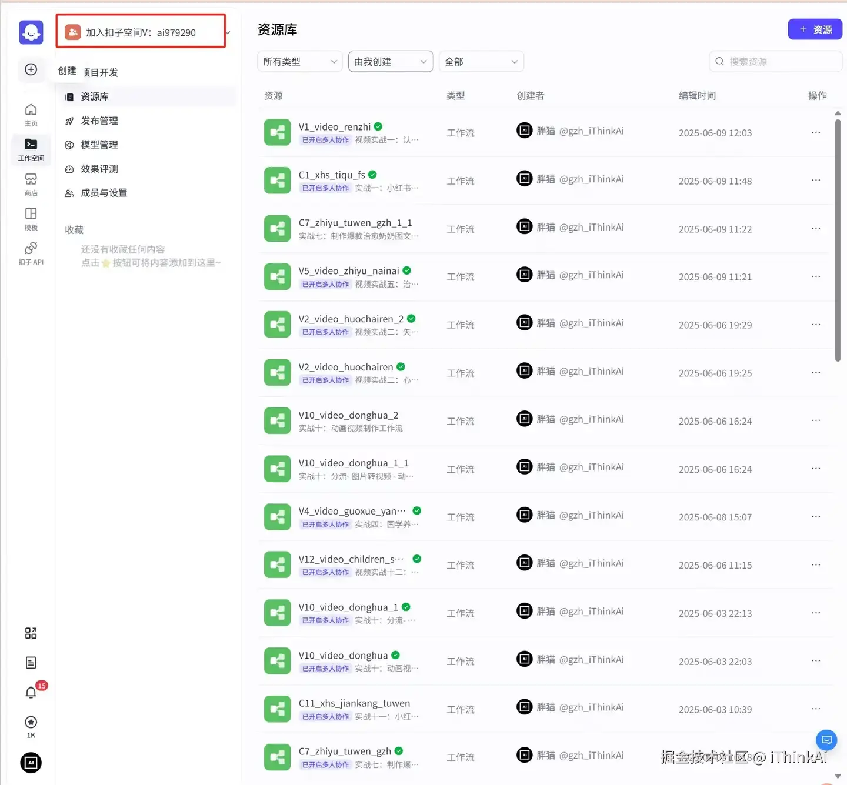Click 已开启多人协作 tag on V10_video_donghua row
This screenshot has width=847, height=785.
325,669
